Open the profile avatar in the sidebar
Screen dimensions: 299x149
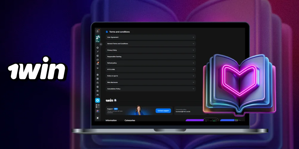pyautogui.click(x=98, y=31)
